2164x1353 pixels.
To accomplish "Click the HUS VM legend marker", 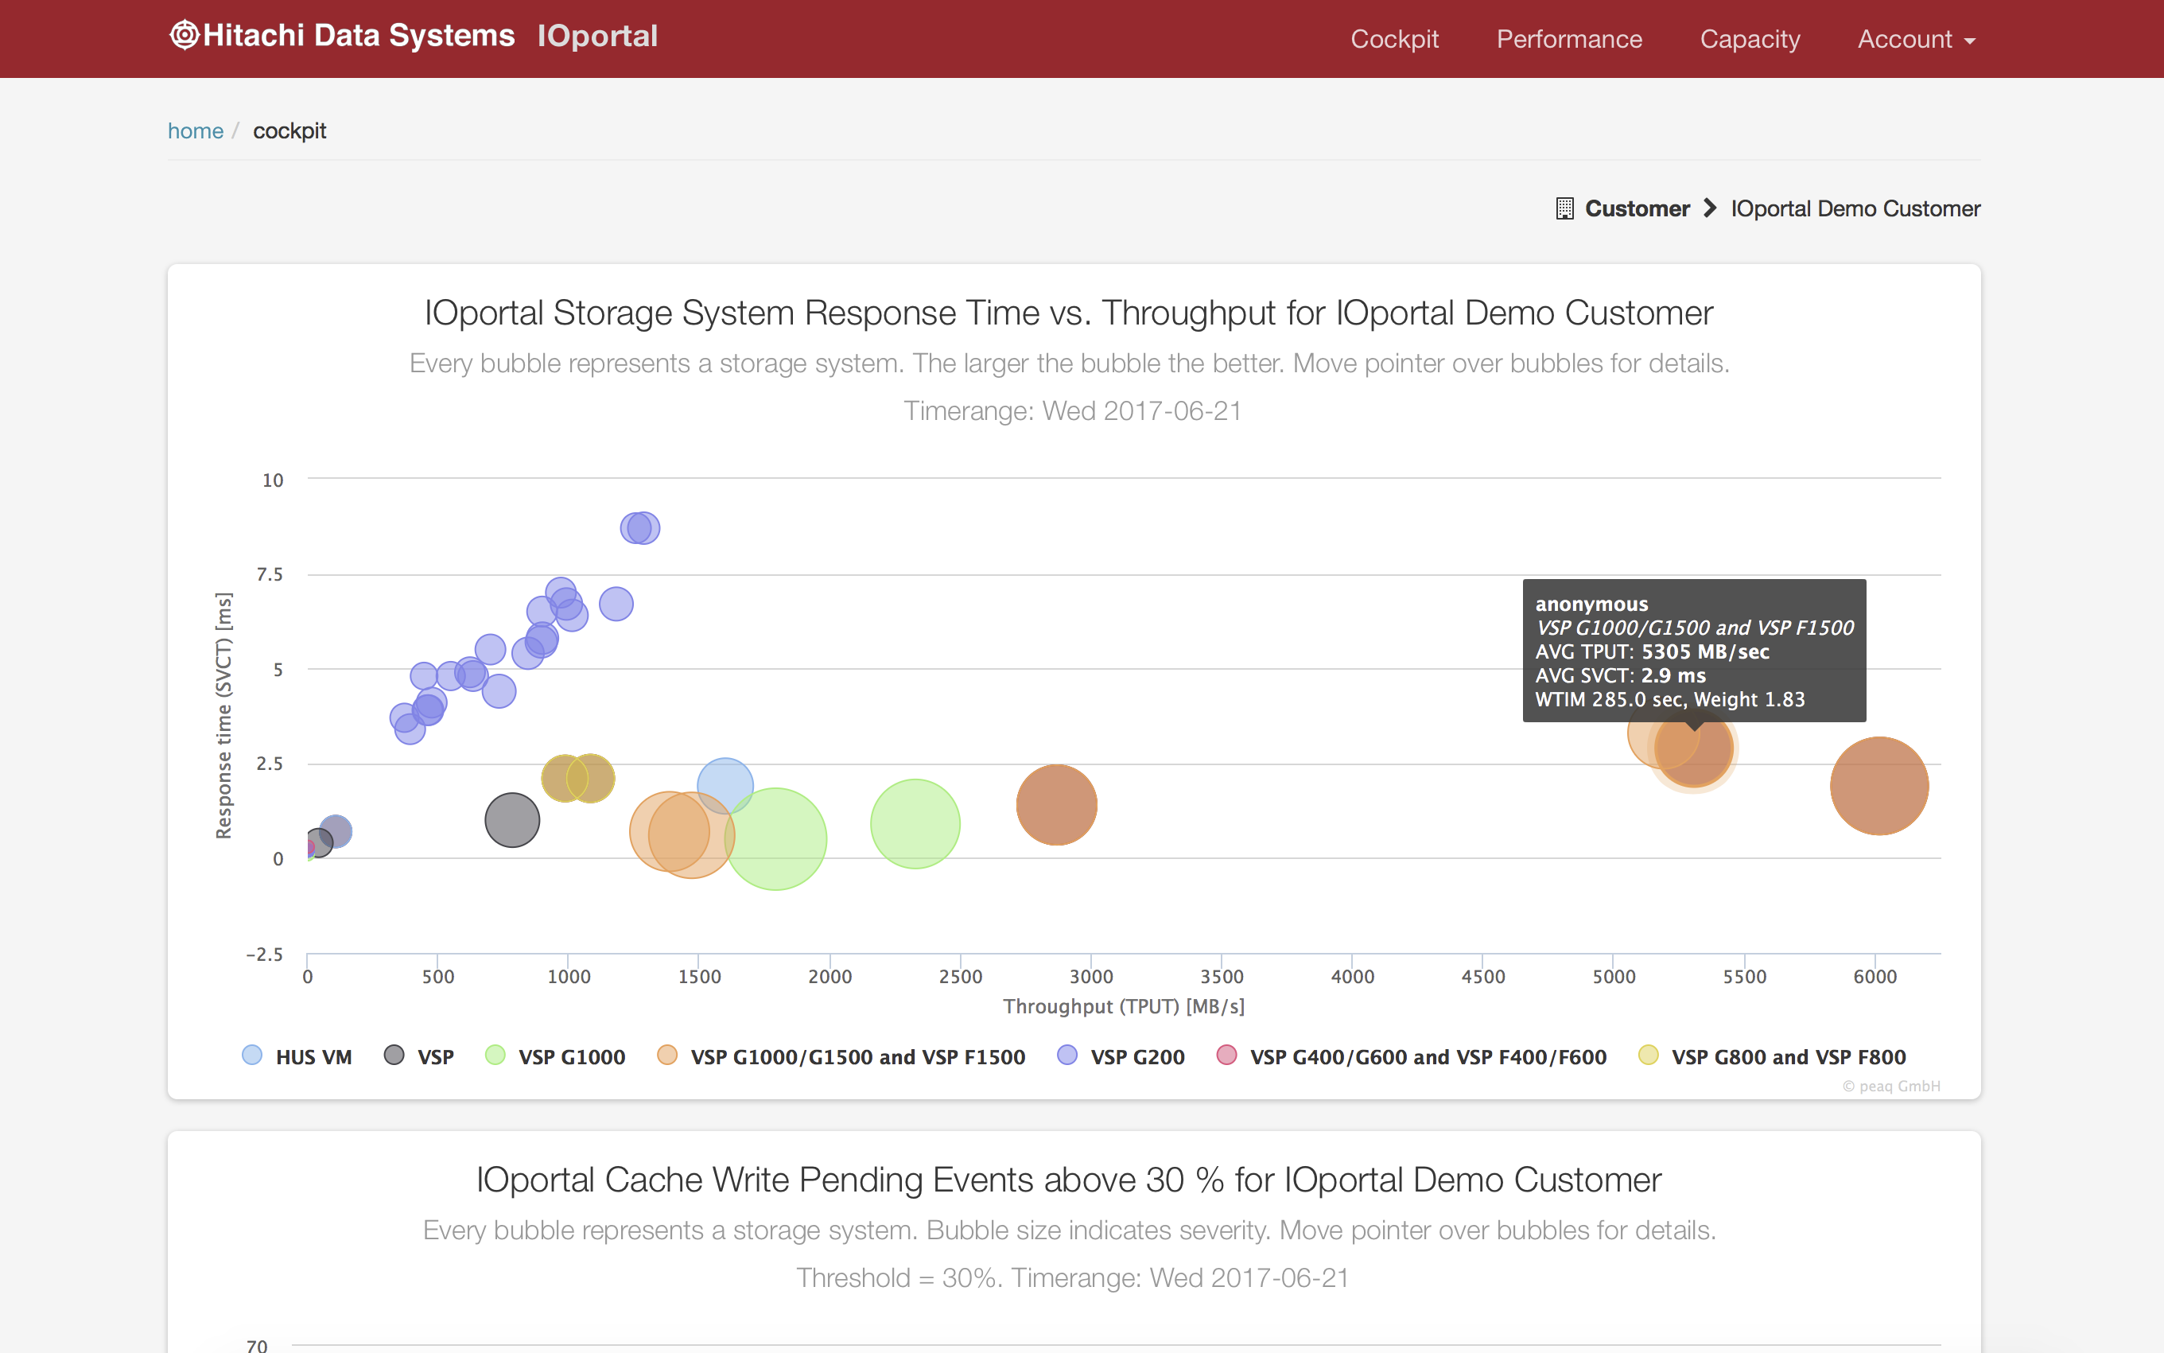I will pos(252,1056).
